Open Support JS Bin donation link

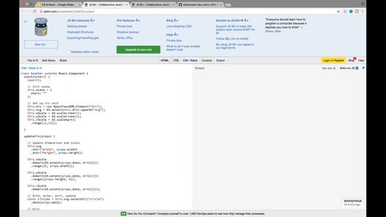tap(235, 30)
